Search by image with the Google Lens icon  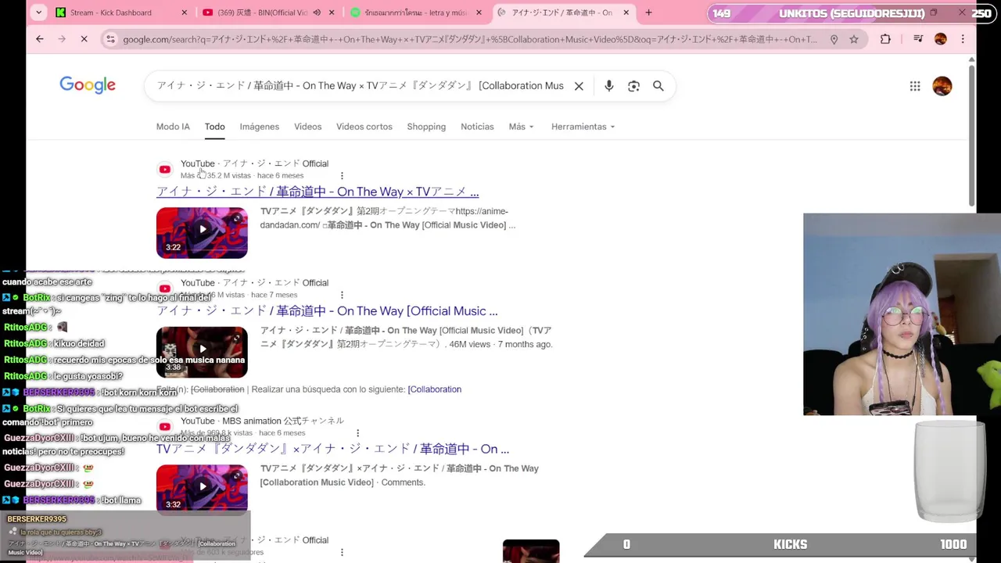click(633, 86)
